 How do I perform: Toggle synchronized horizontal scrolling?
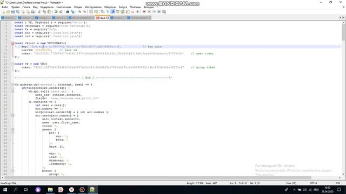pos(96,12)
